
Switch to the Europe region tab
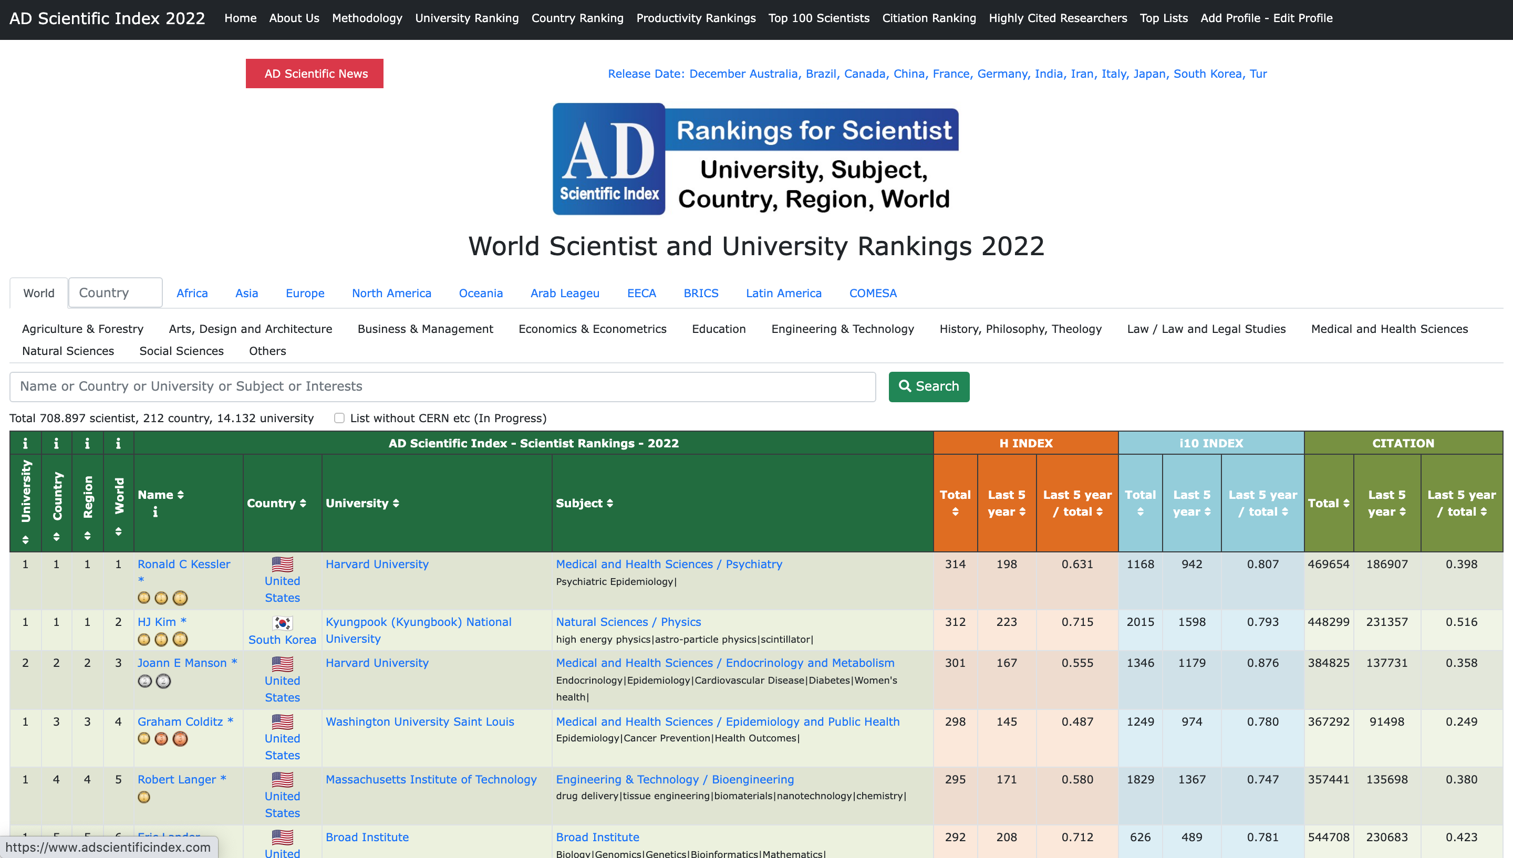coord(305,293)
